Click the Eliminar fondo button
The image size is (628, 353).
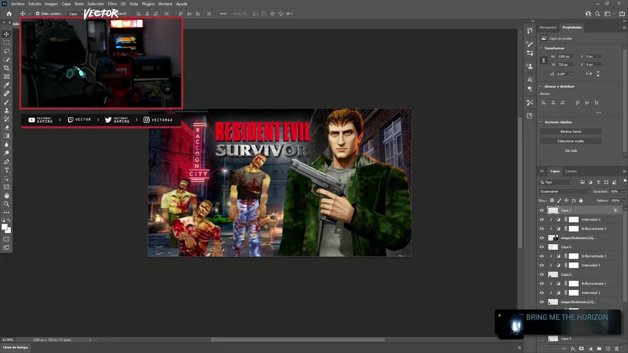(571, 131)
